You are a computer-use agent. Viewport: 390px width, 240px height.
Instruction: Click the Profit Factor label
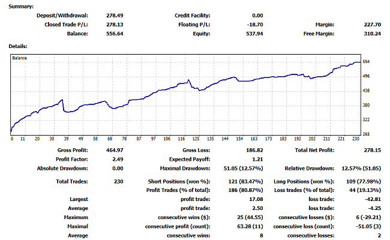click(72, 160)
